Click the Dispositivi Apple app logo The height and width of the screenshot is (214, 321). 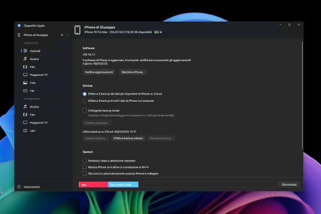tap(19, 26)
